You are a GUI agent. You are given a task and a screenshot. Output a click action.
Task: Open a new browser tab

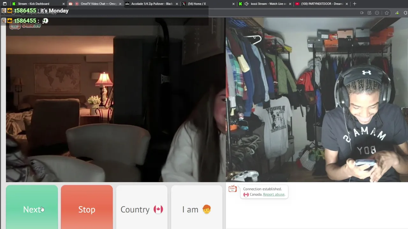click(354, 4)
